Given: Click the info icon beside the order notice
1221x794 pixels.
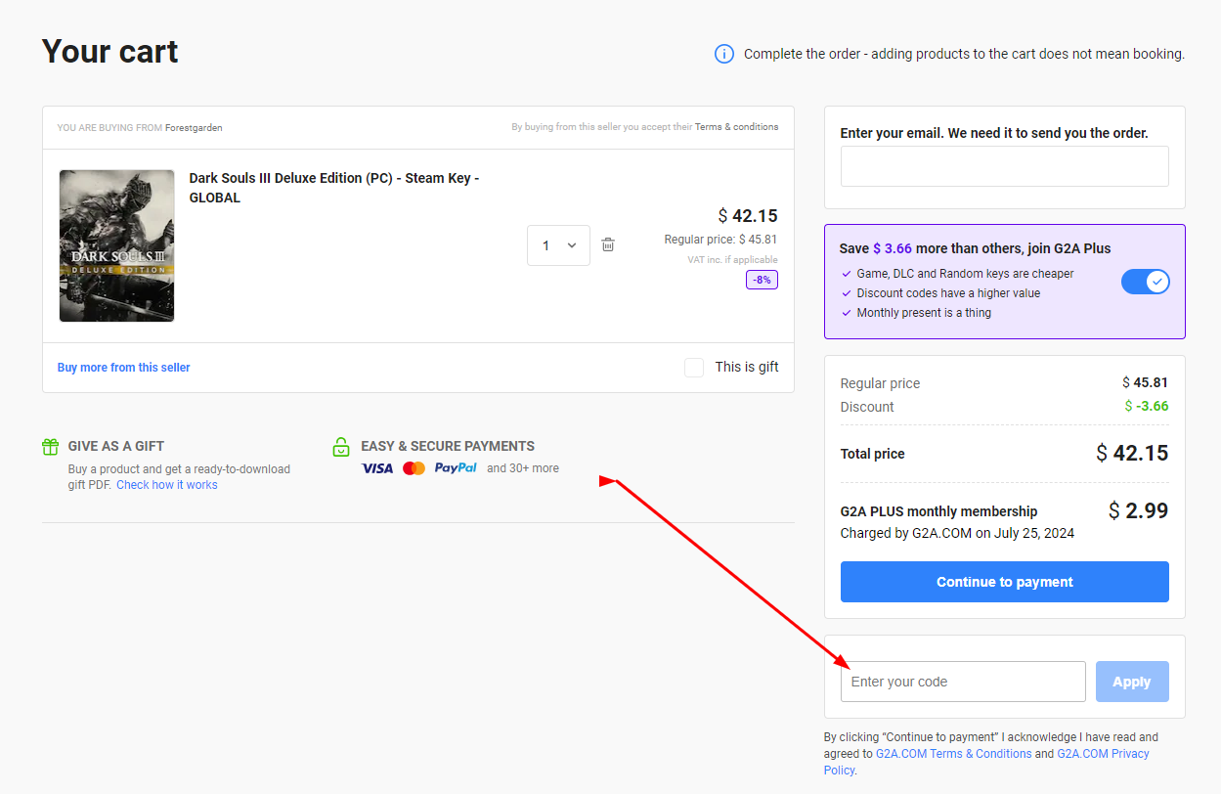Looking at the screenshot, I should [724, 54].
